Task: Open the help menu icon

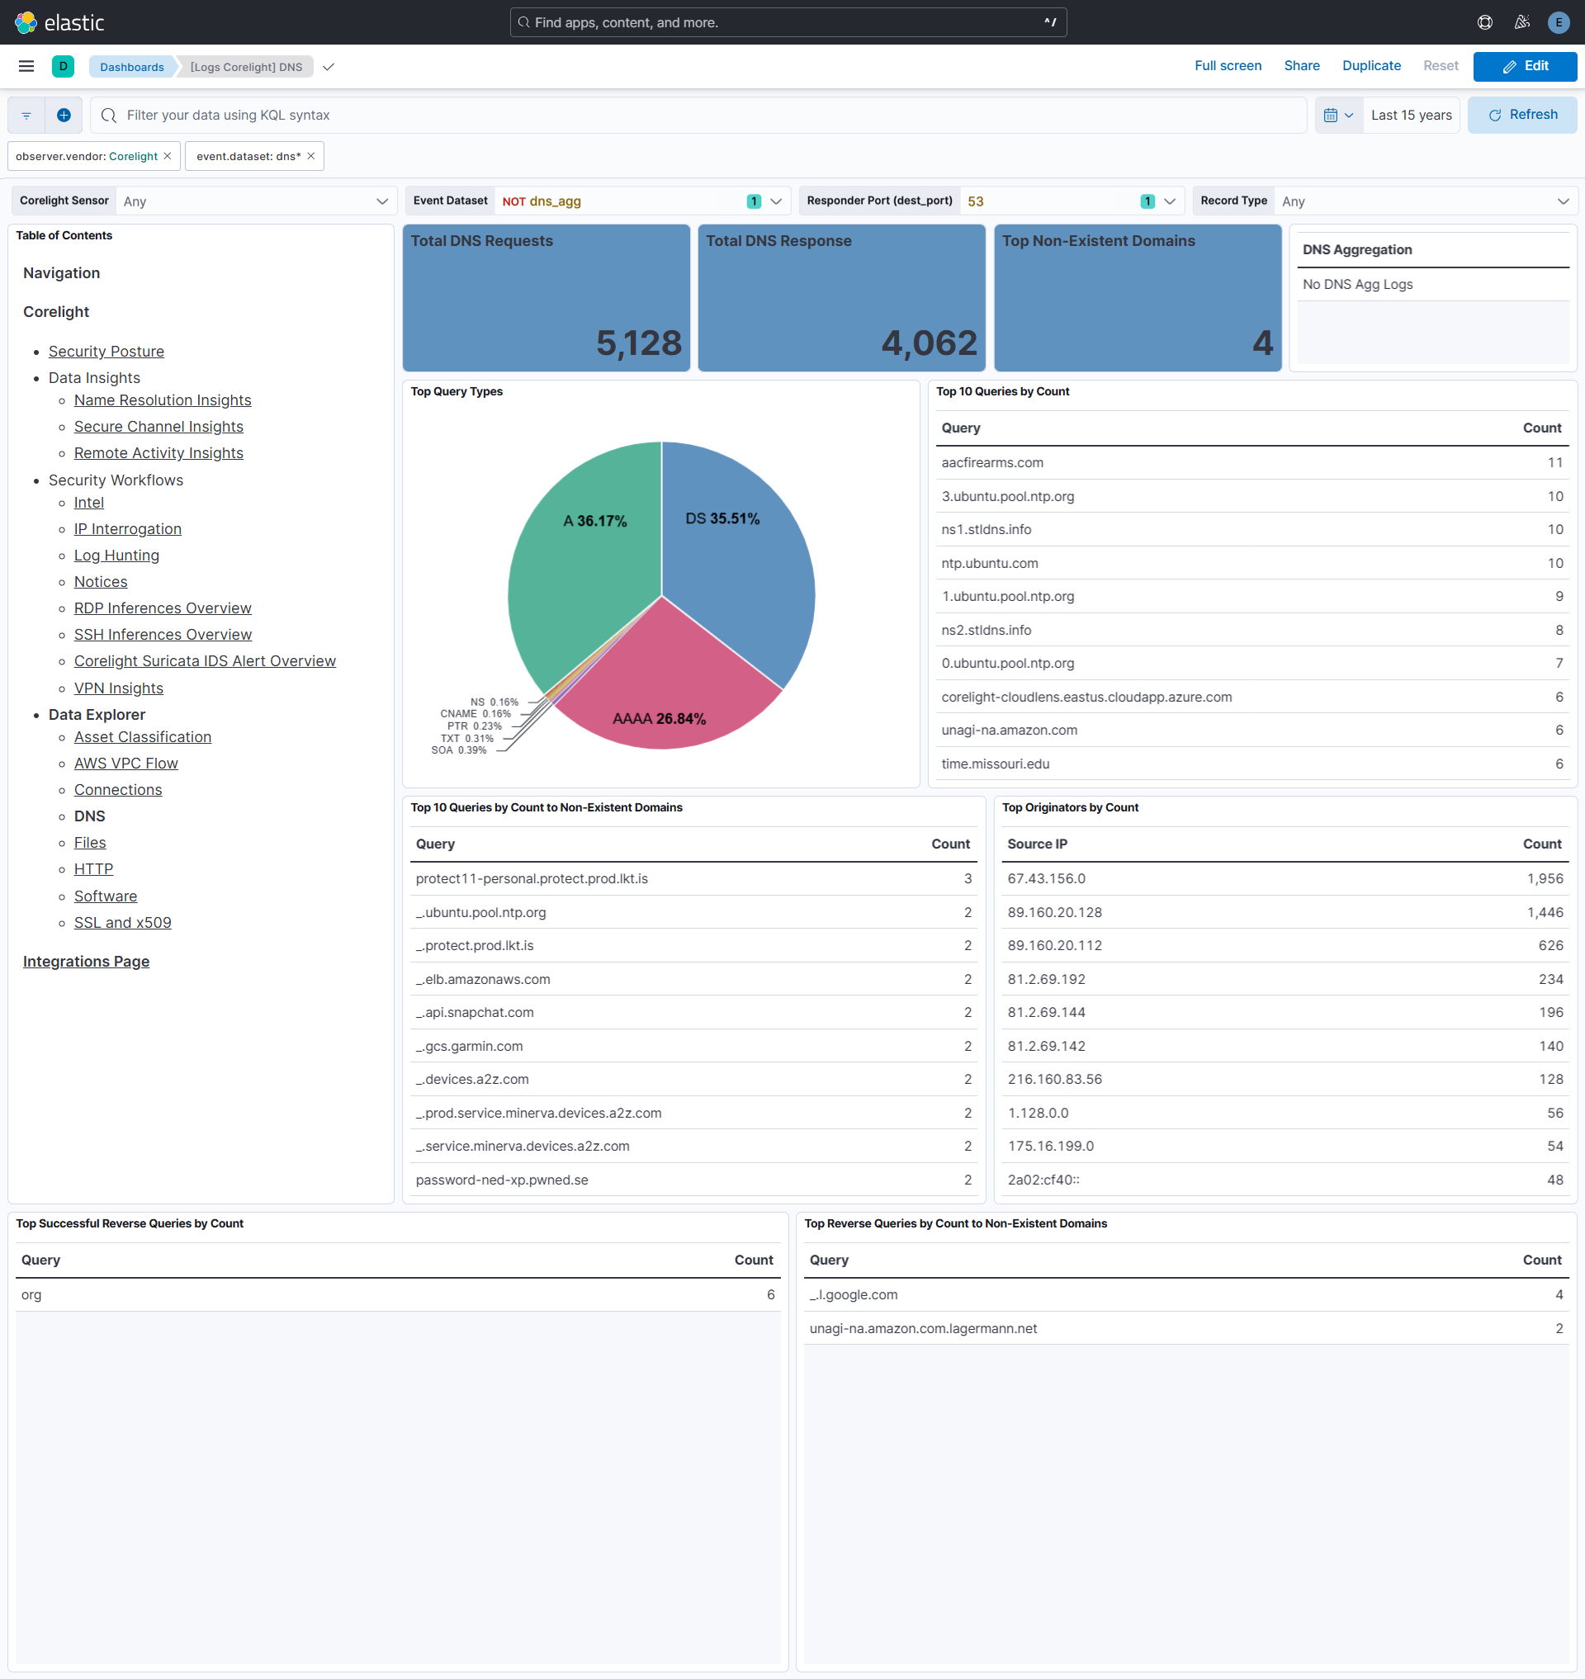Action: point(1484,22)
